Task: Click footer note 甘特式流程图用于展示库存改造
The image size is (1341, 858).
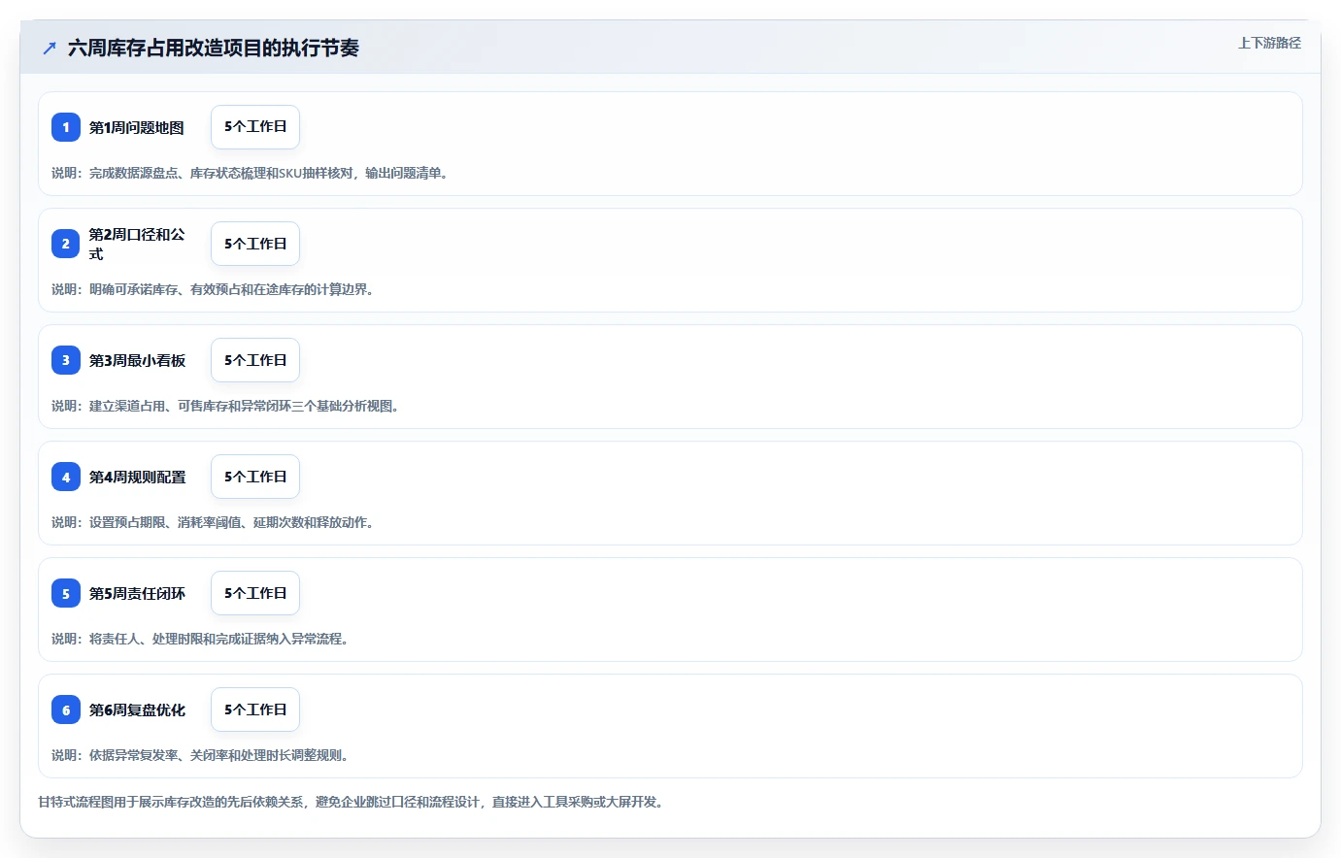Action: (352, 802)
